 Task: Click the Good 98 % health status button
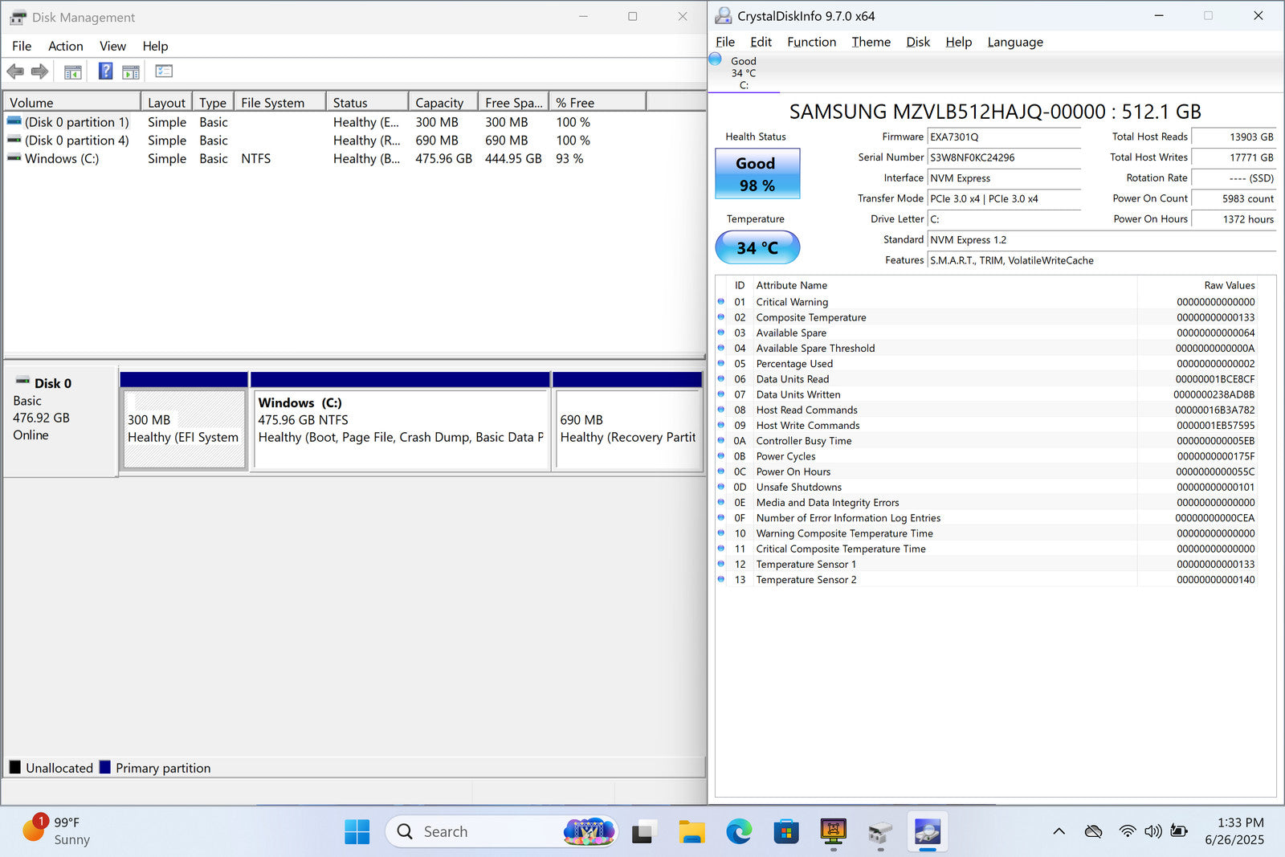pos(757,174)
